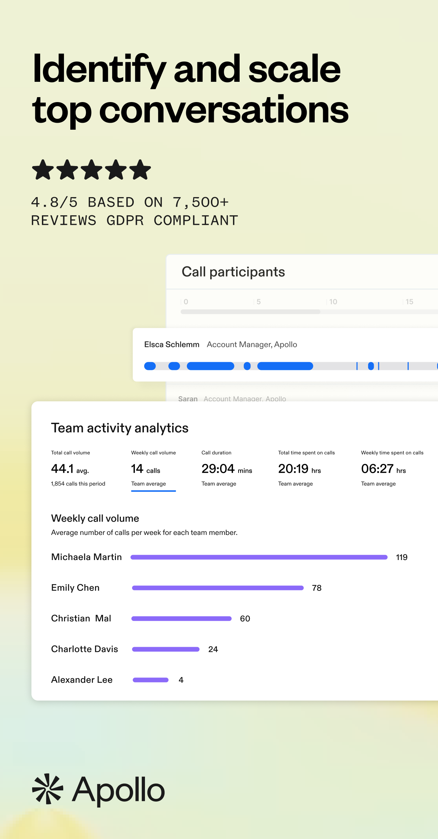This screenshot has height=839, width=438.
Task: Click the Apollo wordmark text
Action: [x=118, y=790]
